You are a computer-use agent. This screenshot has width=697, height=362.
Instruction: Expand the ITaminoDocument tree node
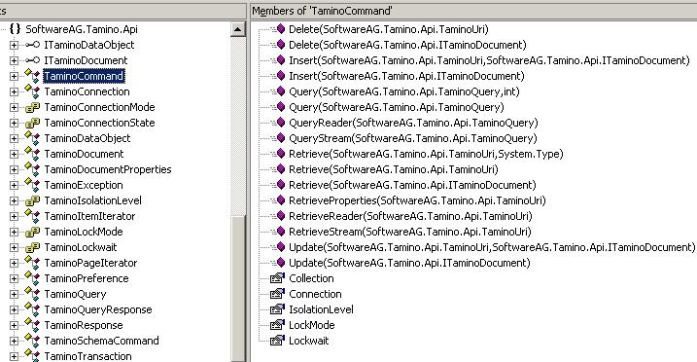tap(14, 61)
